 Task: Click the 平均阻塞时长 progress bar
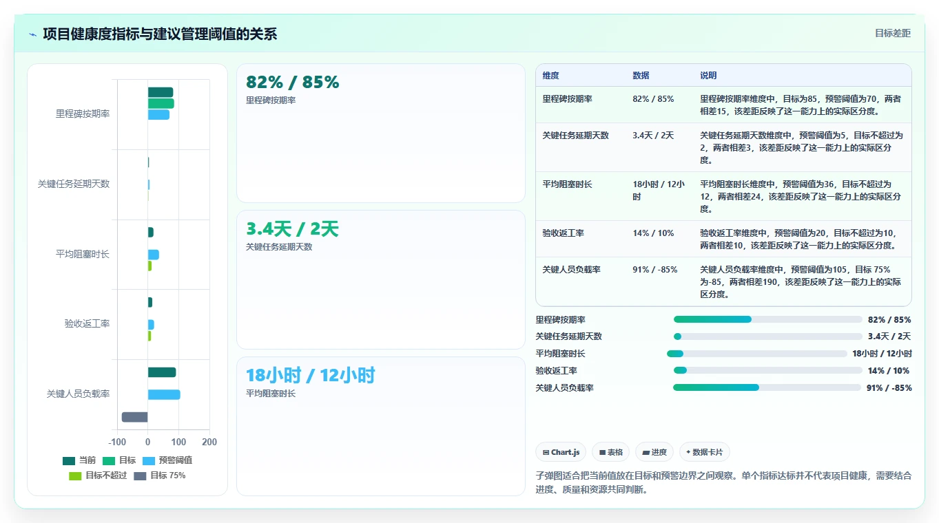pos(757,354)
